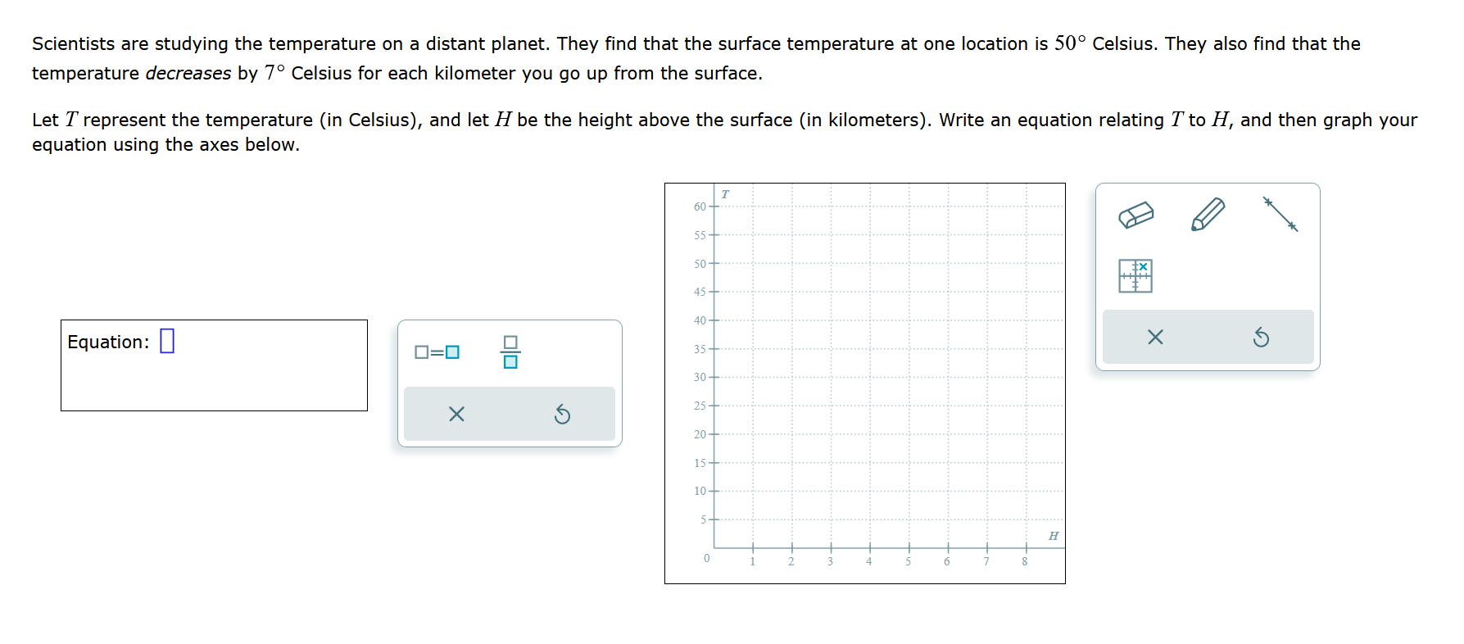Click the origin of the graph
1464x644 pixels.
tap(714, 547)
